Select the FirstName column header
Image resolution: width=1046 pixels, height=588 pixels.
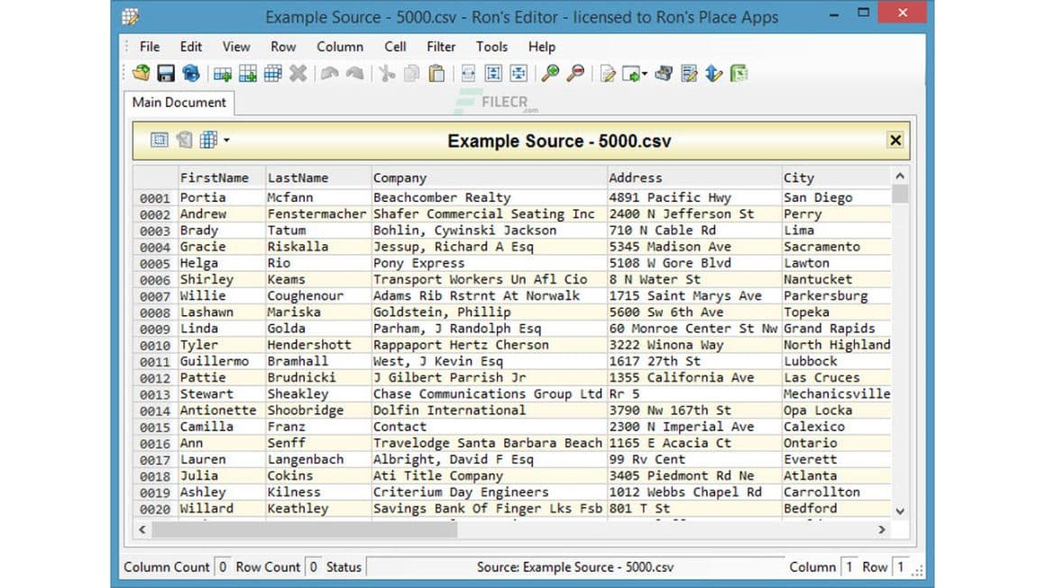[222, 177]
